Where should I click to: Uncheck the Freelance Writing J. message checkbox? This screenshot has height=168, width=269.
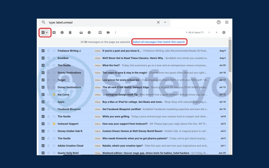pyautogui.click(x=43, y=51)
